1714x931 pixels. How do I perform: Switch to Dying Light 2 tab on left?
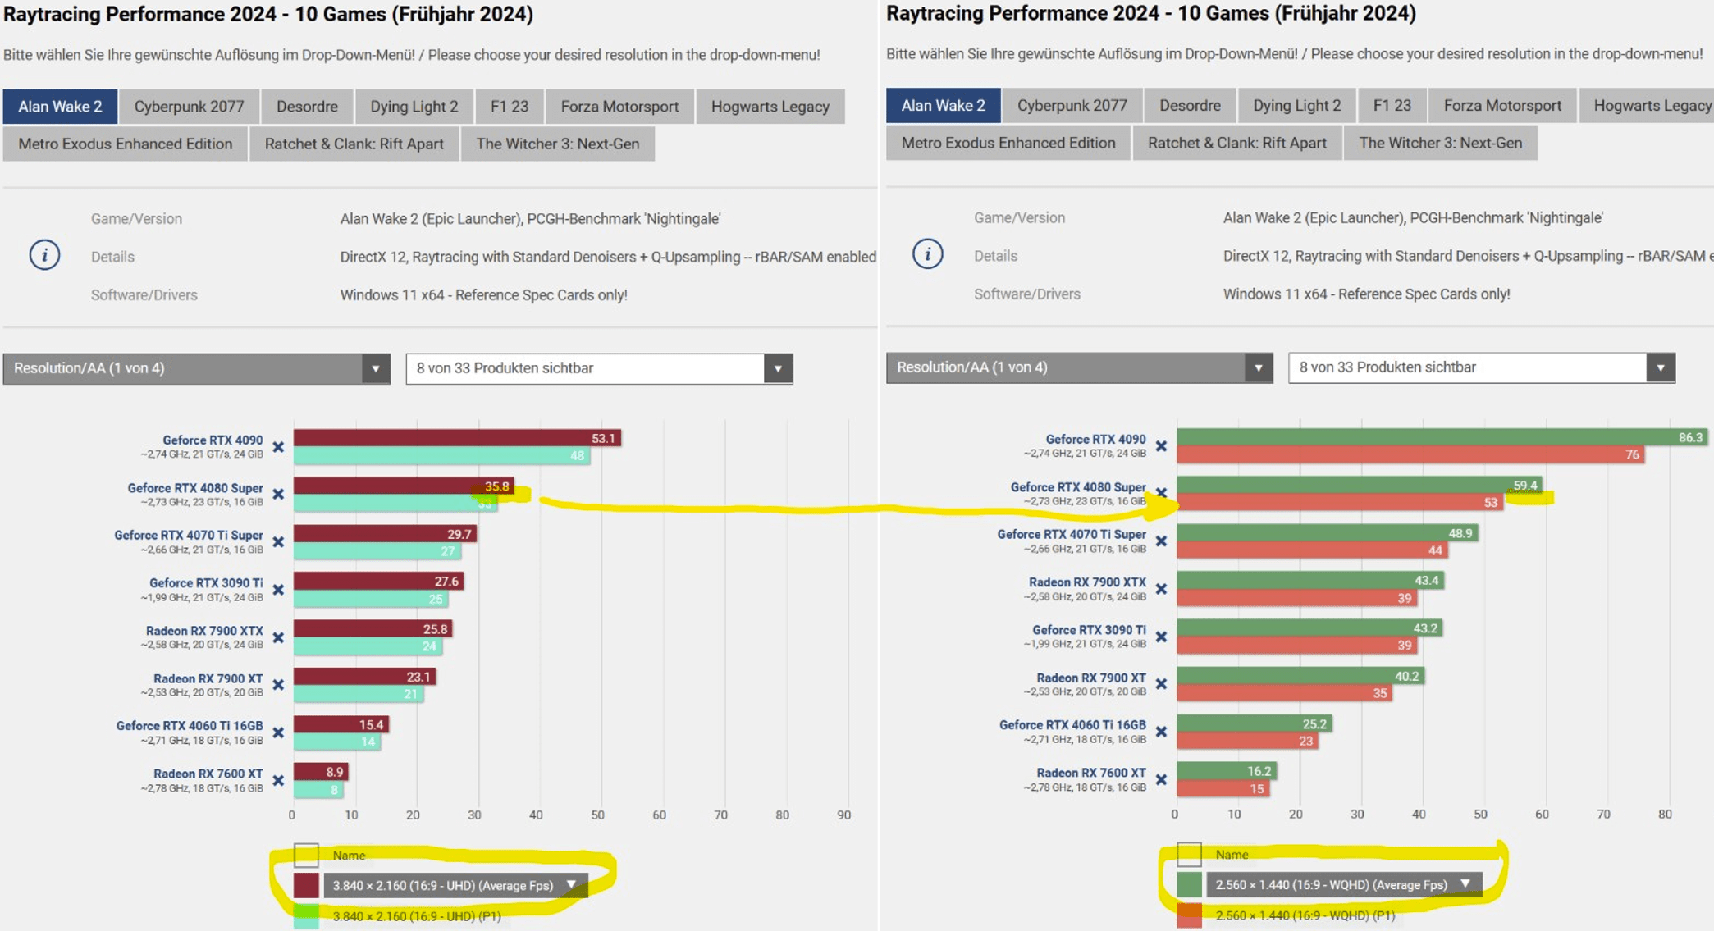[x=414, y=107]
